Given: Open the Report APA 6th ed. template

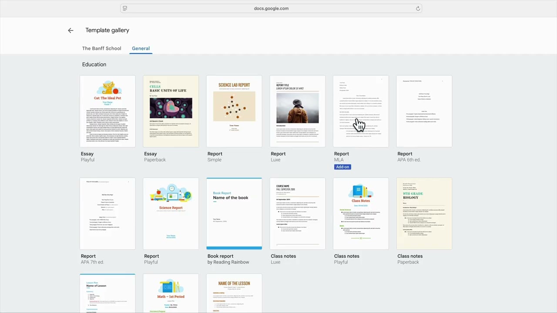Looking at the screenshot, I should [x=424, y=111].
